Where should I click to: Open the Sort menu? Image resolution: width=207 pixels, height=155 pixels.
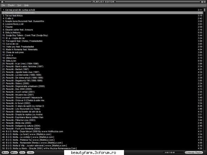click(19, 5)
